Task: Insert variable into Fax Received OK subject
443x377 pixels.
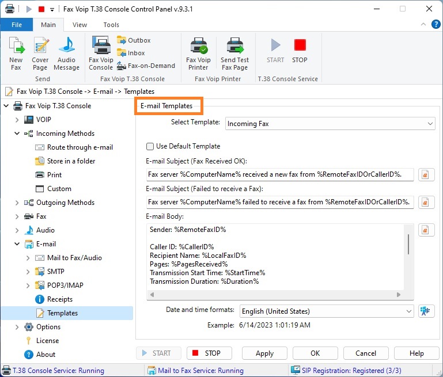Action: click(x=426, y=174)
